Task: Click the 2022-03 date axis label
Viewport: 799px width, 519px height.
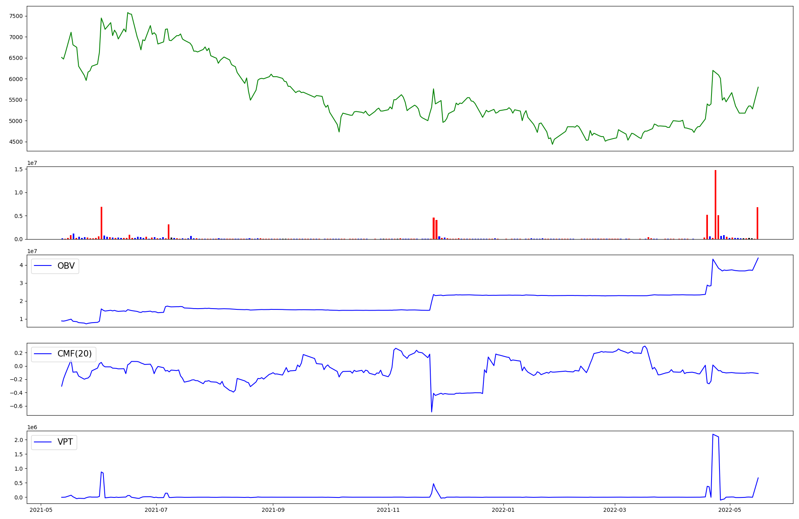Action: [x=615, y=510]
